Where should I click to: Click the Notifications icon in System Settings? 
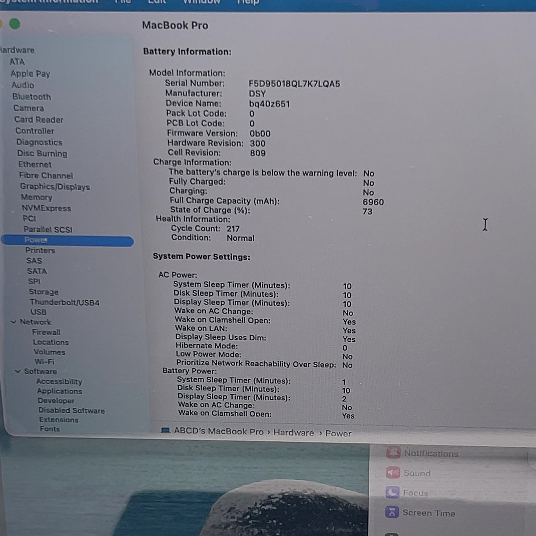394,452
